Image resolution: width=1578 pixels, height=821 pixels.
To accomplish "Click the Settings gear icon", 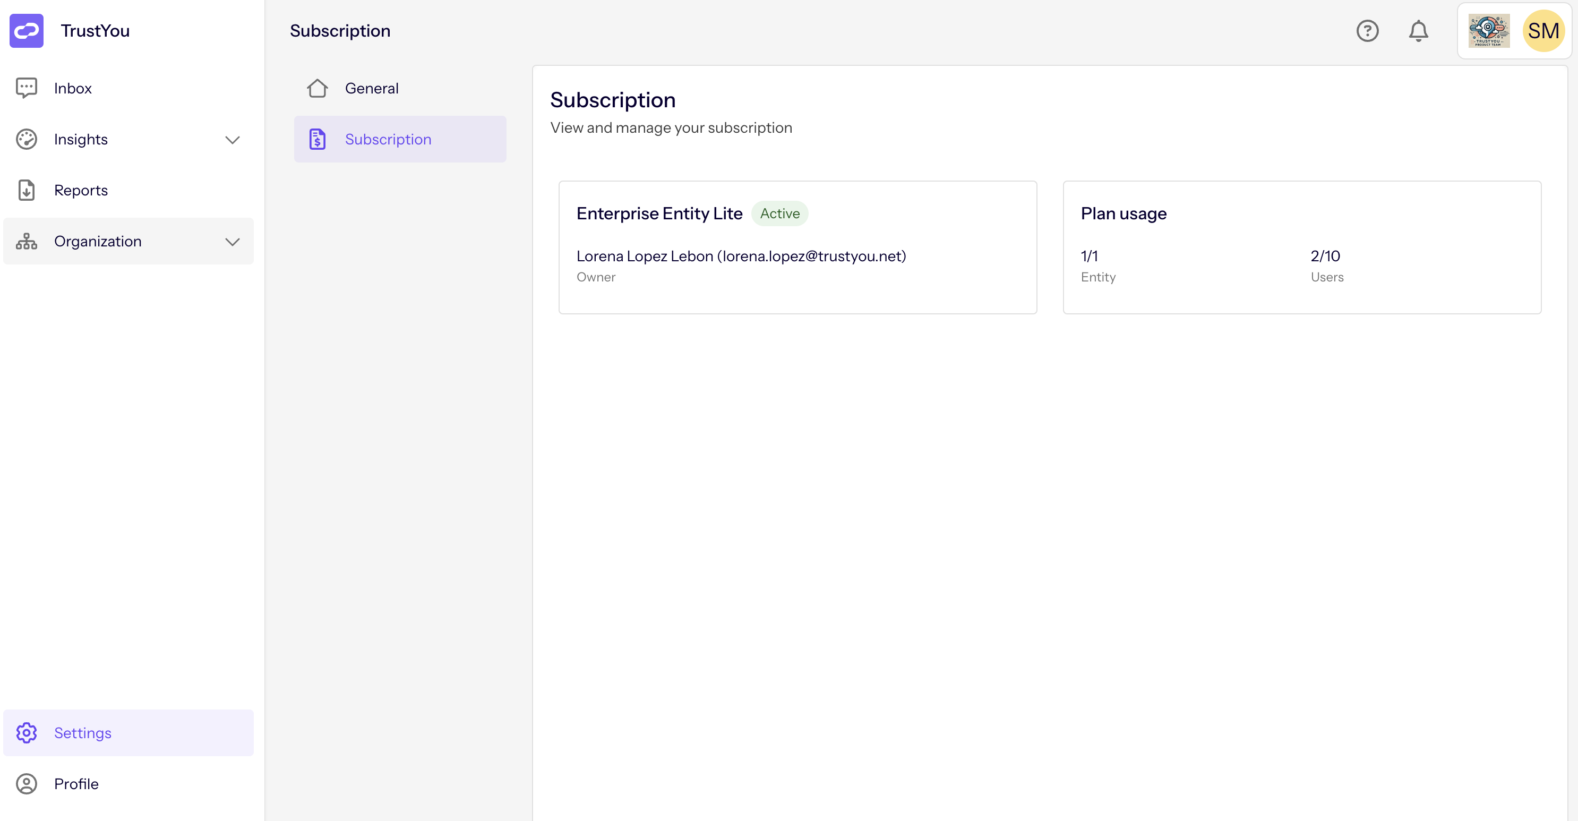I will pyautogui.click(x=27, y=733).
